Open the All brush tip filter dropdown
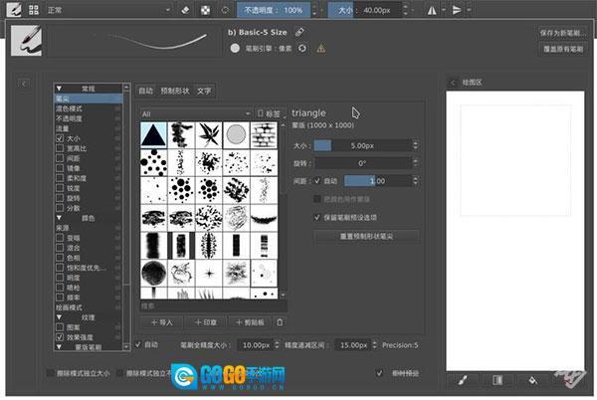597x400 pixels. coord(196,113)
